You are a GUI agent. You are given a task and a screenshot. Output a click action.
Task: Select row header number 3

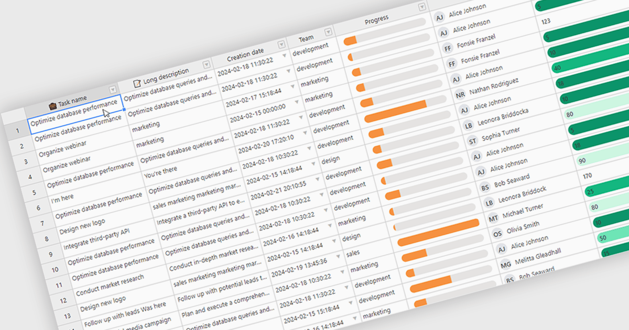tap(26, 162)
